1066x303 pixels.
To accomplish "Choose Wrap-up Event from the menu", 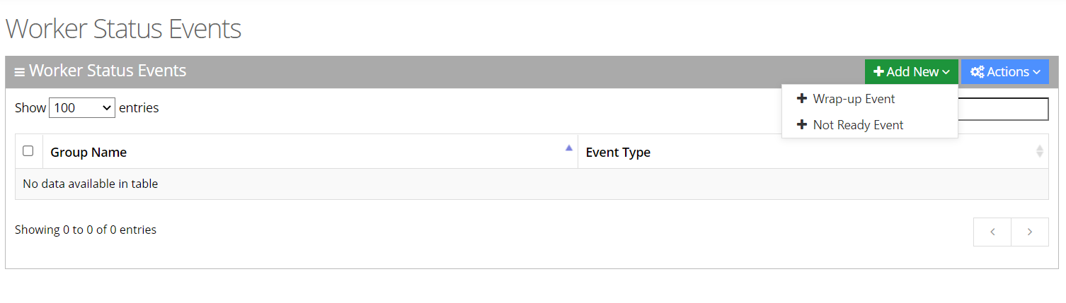I will [x=854, y=99].
